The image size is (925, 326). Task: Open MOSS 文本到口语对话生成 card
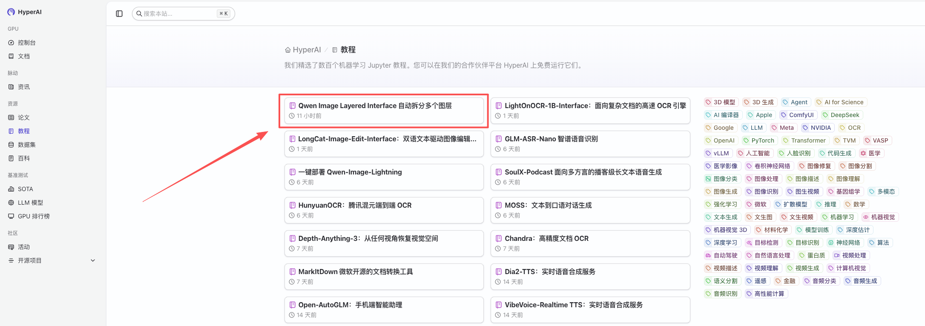pyautogui.click(x=590, y=210)
